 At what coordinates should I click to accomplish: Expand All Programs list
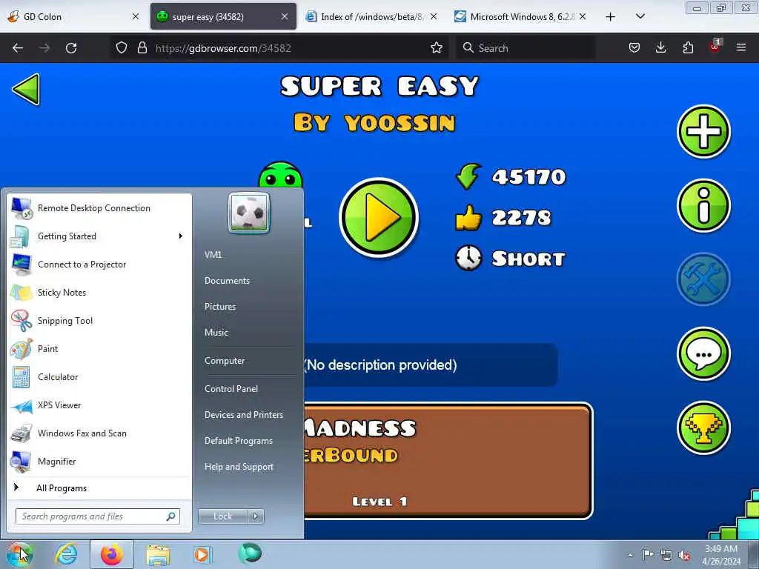coord(99,488)
